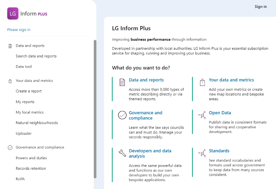The width and height of the screenshot is (276, 189).
Task: Click the document icon on the Data and reports card
Action: point(122,82)
